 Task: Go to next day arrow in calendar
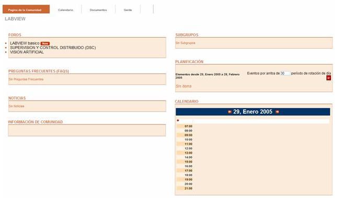pos(277,112)
